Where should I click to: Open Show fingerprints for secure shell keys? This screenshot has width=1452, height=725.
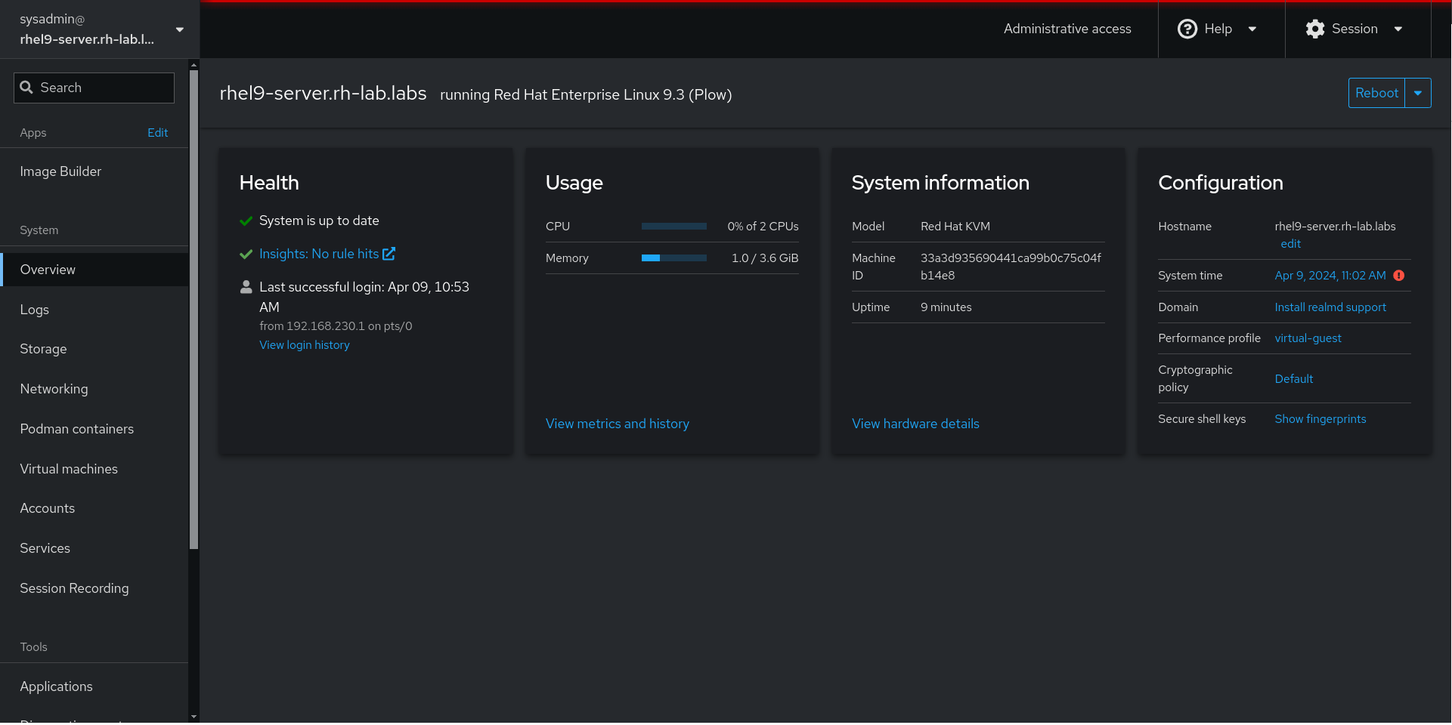point(1320,418)
